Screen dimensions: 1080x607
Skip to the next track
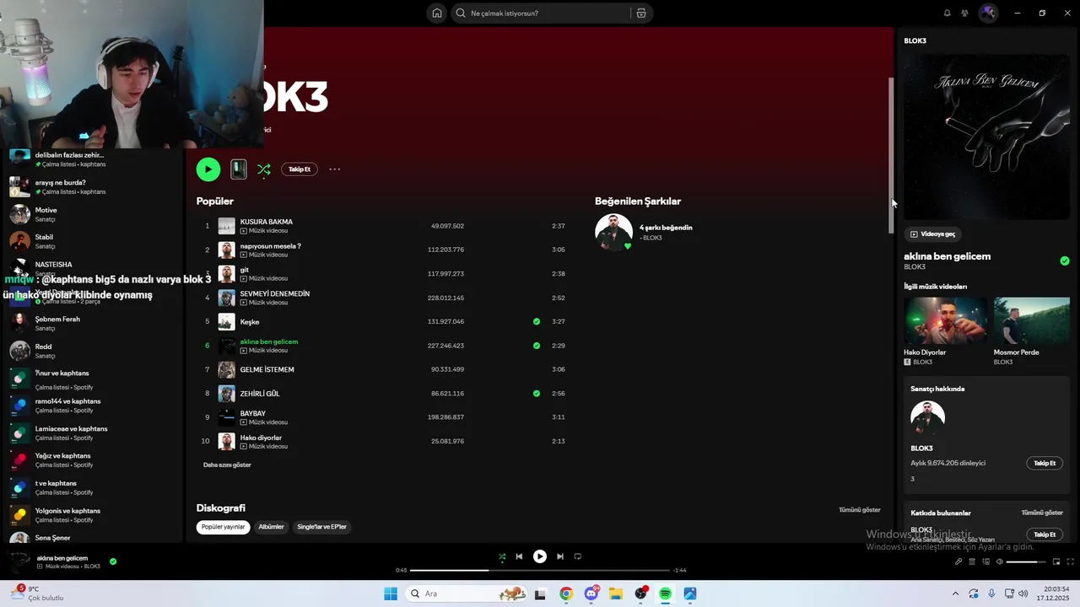click(560, 556)
